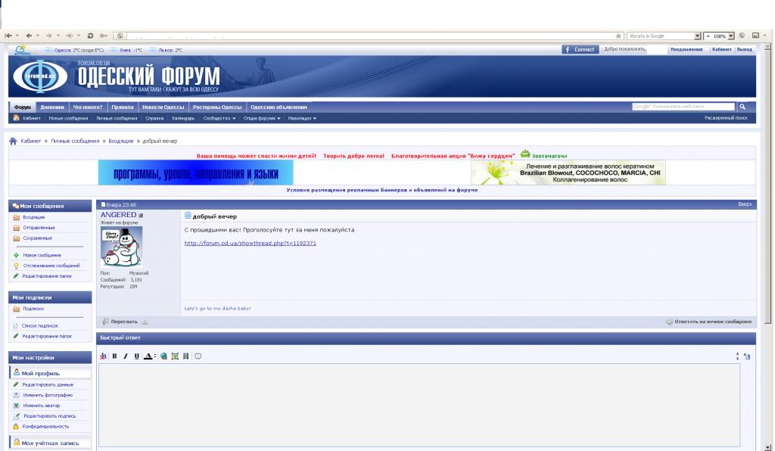Viewport: 775px width, 451px height.
Task: Click the insert link globe icon
Action: click(x=163, y=356)
